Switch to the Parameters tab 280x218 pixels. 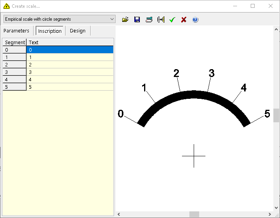click(16, 31)
